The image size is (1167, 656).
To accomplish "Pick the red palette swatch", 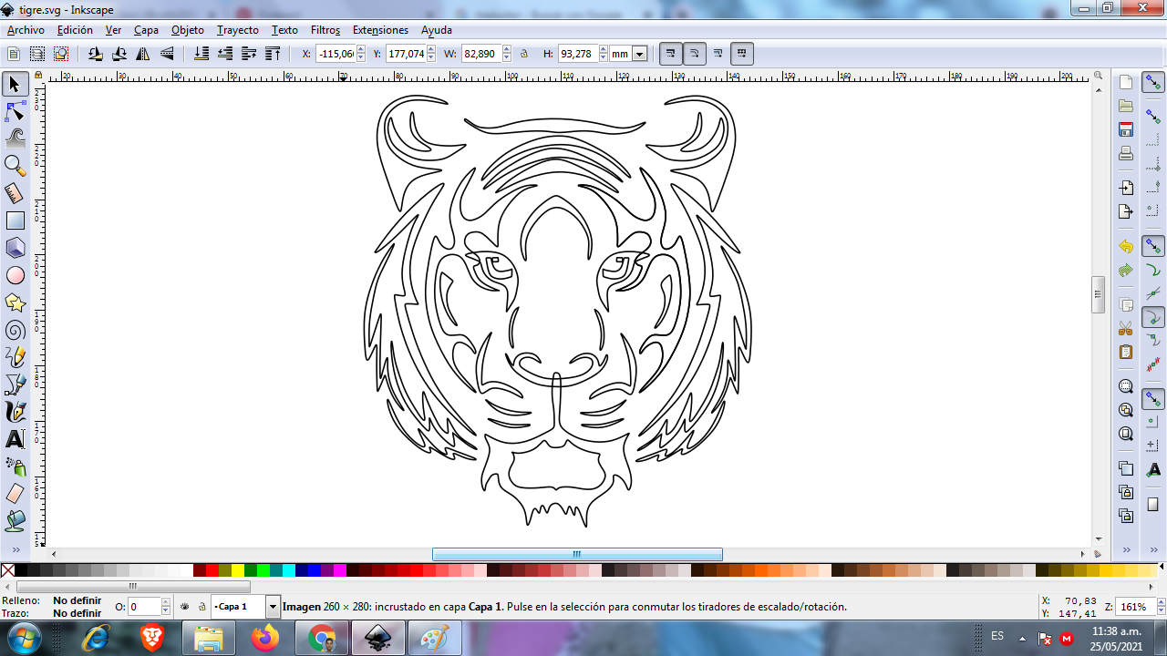I will click(212, 570).
